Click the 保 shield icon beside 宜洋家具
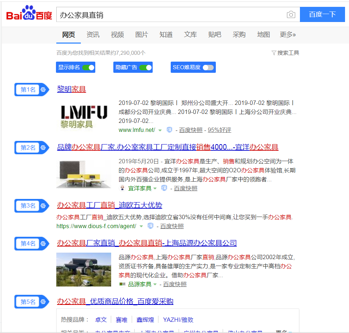 [x=164, y=188]
